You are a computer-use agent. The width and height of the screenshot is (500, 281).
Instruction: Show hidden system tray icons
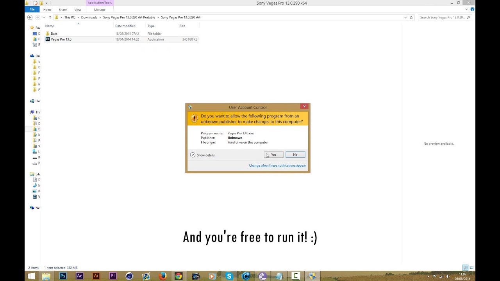pyautogui.click(x=428, y=276)
